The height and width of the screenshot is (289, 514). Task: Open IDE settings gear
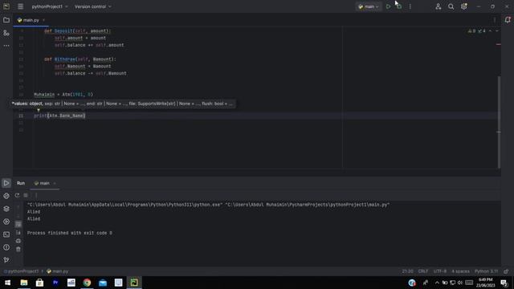point(464,6)
